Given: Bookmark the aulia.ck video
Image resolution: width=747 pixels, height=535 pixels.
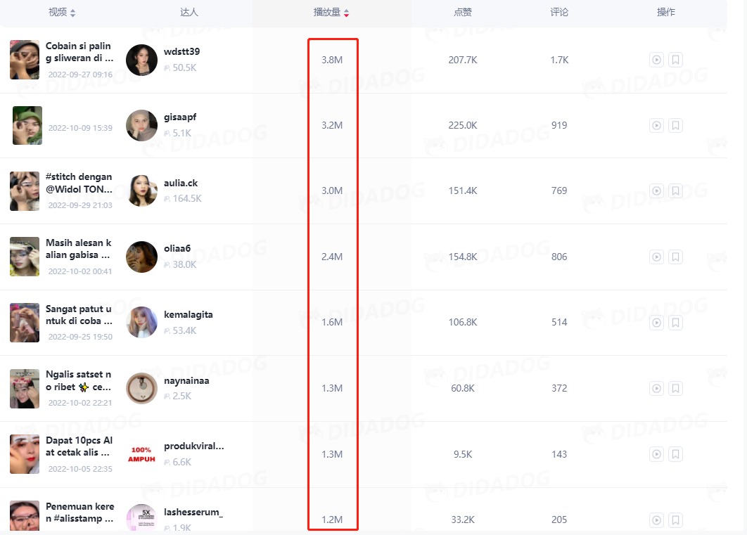Looking at the screenshot, I should tap(675, 191).
